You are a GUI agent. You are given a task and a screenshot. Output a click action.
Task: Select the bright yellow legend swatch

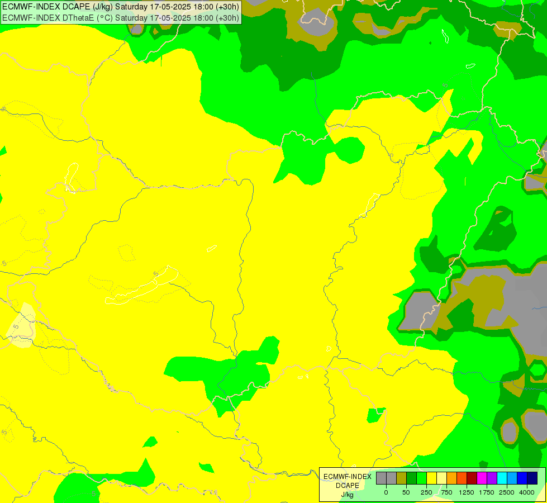click(x=431, y=478)
